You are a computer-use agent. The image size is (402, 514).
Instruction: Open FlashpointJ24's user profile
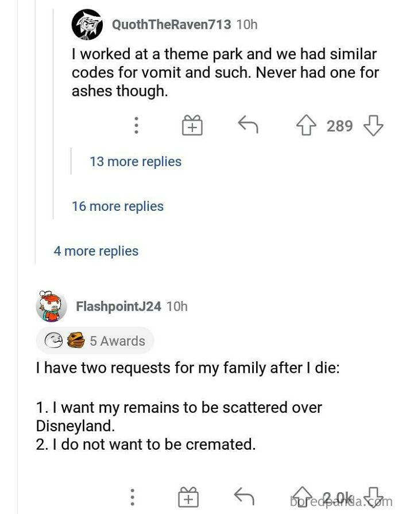(118, 306)
